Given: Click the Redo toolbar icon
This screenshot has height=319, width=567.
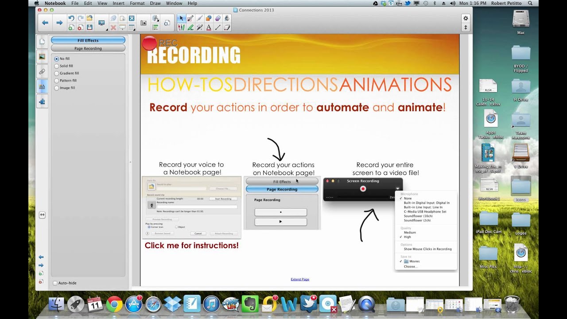Looking at the screenshot, I should point(81,18).
